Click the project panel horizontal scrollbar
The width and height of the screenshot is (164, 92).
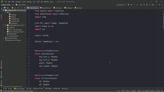click(12, 87)
